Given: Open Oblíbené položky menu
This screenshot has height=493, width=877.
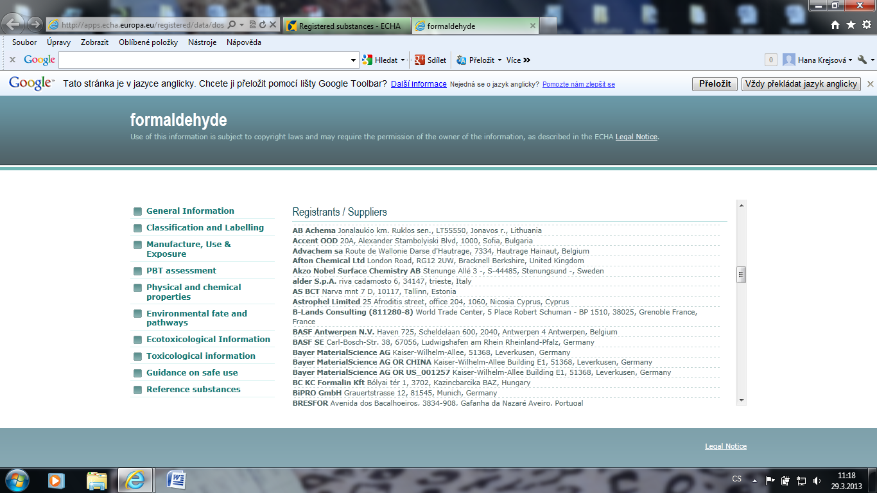Looking at the screenshot, I should pyautogui.click(x=148, y=42).
